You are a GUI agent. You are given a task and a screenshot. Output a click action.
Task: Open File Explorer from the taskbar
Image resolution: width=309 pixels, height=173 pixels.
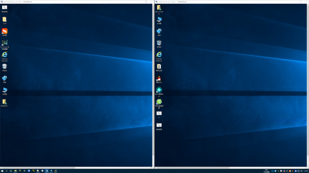pyautogui.click(x=15, y=171)
